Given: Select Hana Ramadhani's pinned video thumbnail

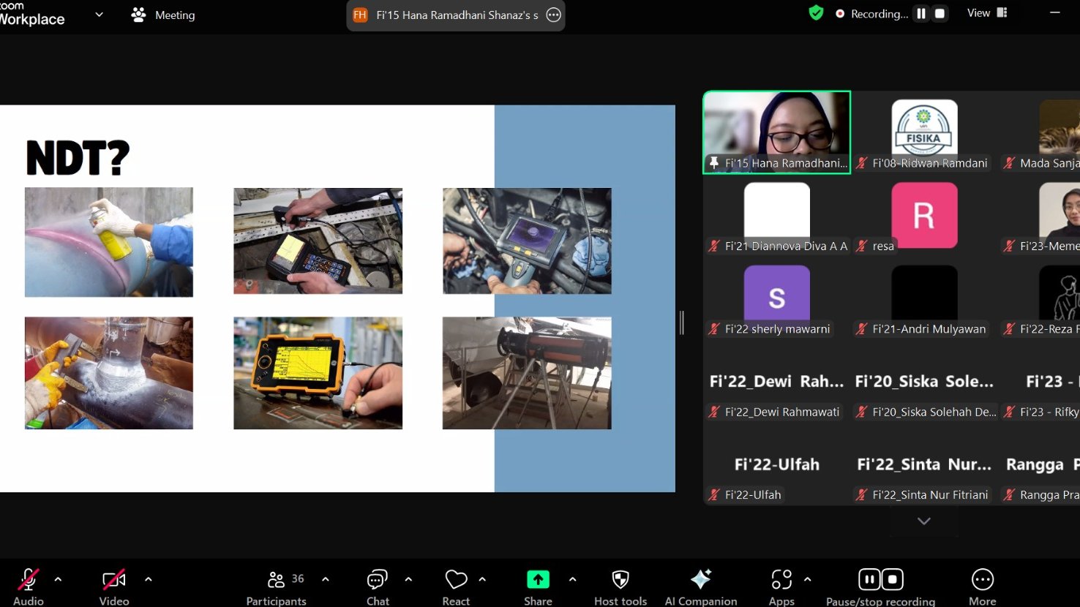Looking at the screenshot, I should pos(776,128).
